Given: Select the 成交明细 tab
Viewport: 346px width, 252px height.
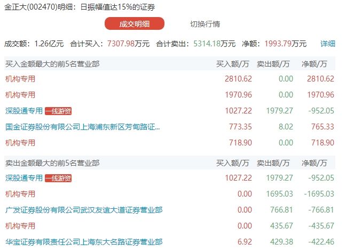Looking at the screenshot, I should coord(135,23).
